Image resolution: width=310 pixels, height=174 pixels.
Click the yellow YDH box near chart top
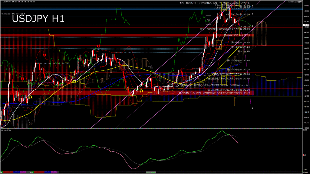[x=223, y=10]
